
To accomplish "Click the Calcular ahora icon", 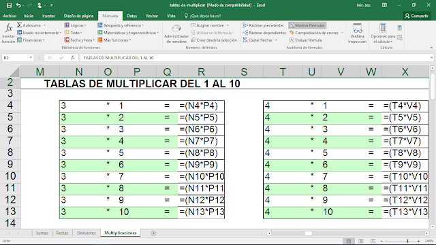I will point(400,28).
